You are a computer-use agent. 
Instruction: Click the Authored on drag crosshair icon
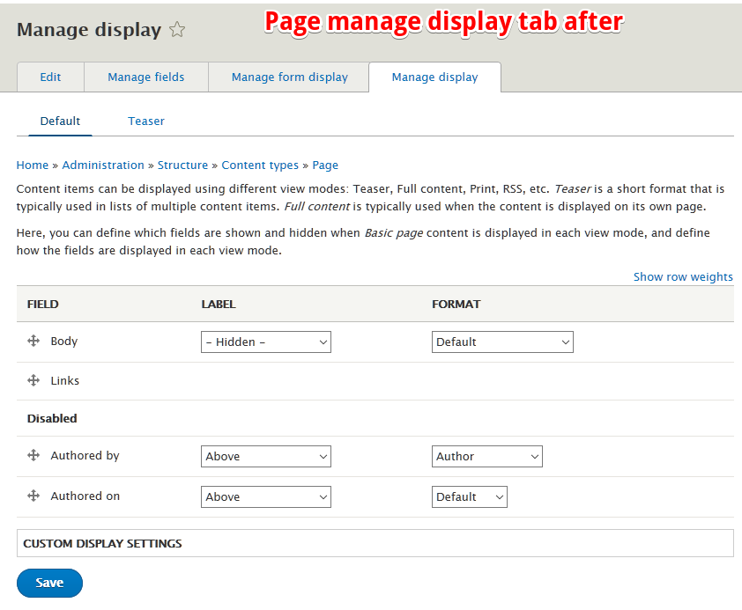(33, 496)
